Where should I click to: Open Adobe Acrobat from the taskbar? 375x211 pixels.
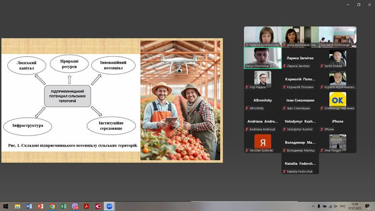click(87, 206)
